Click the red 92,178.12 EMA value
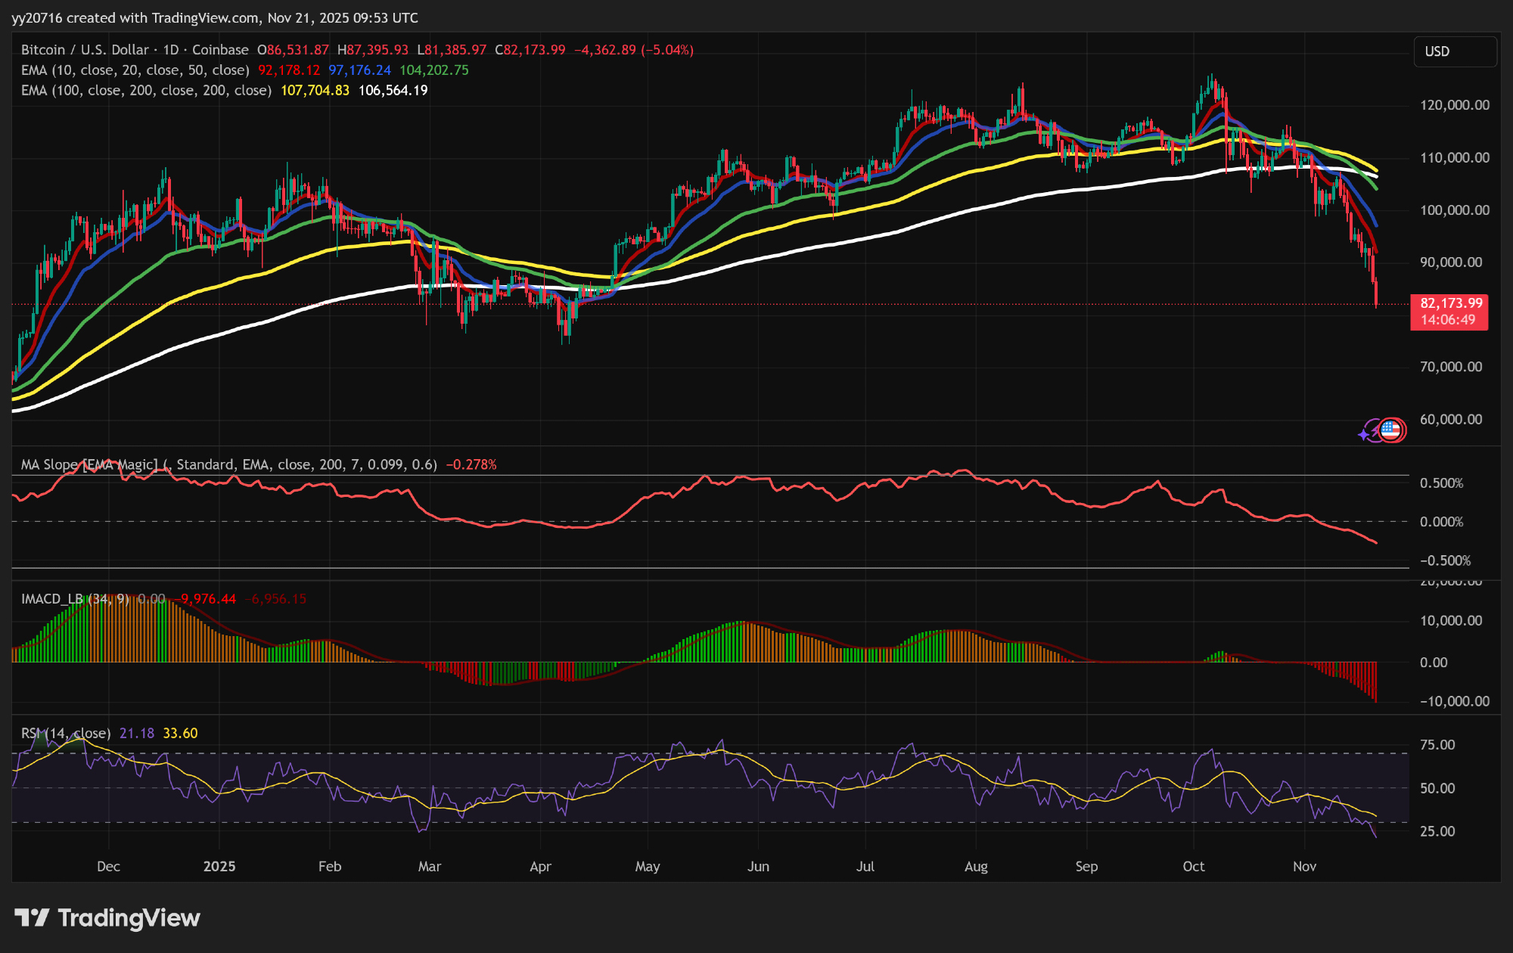 click(x=289, y=70)
